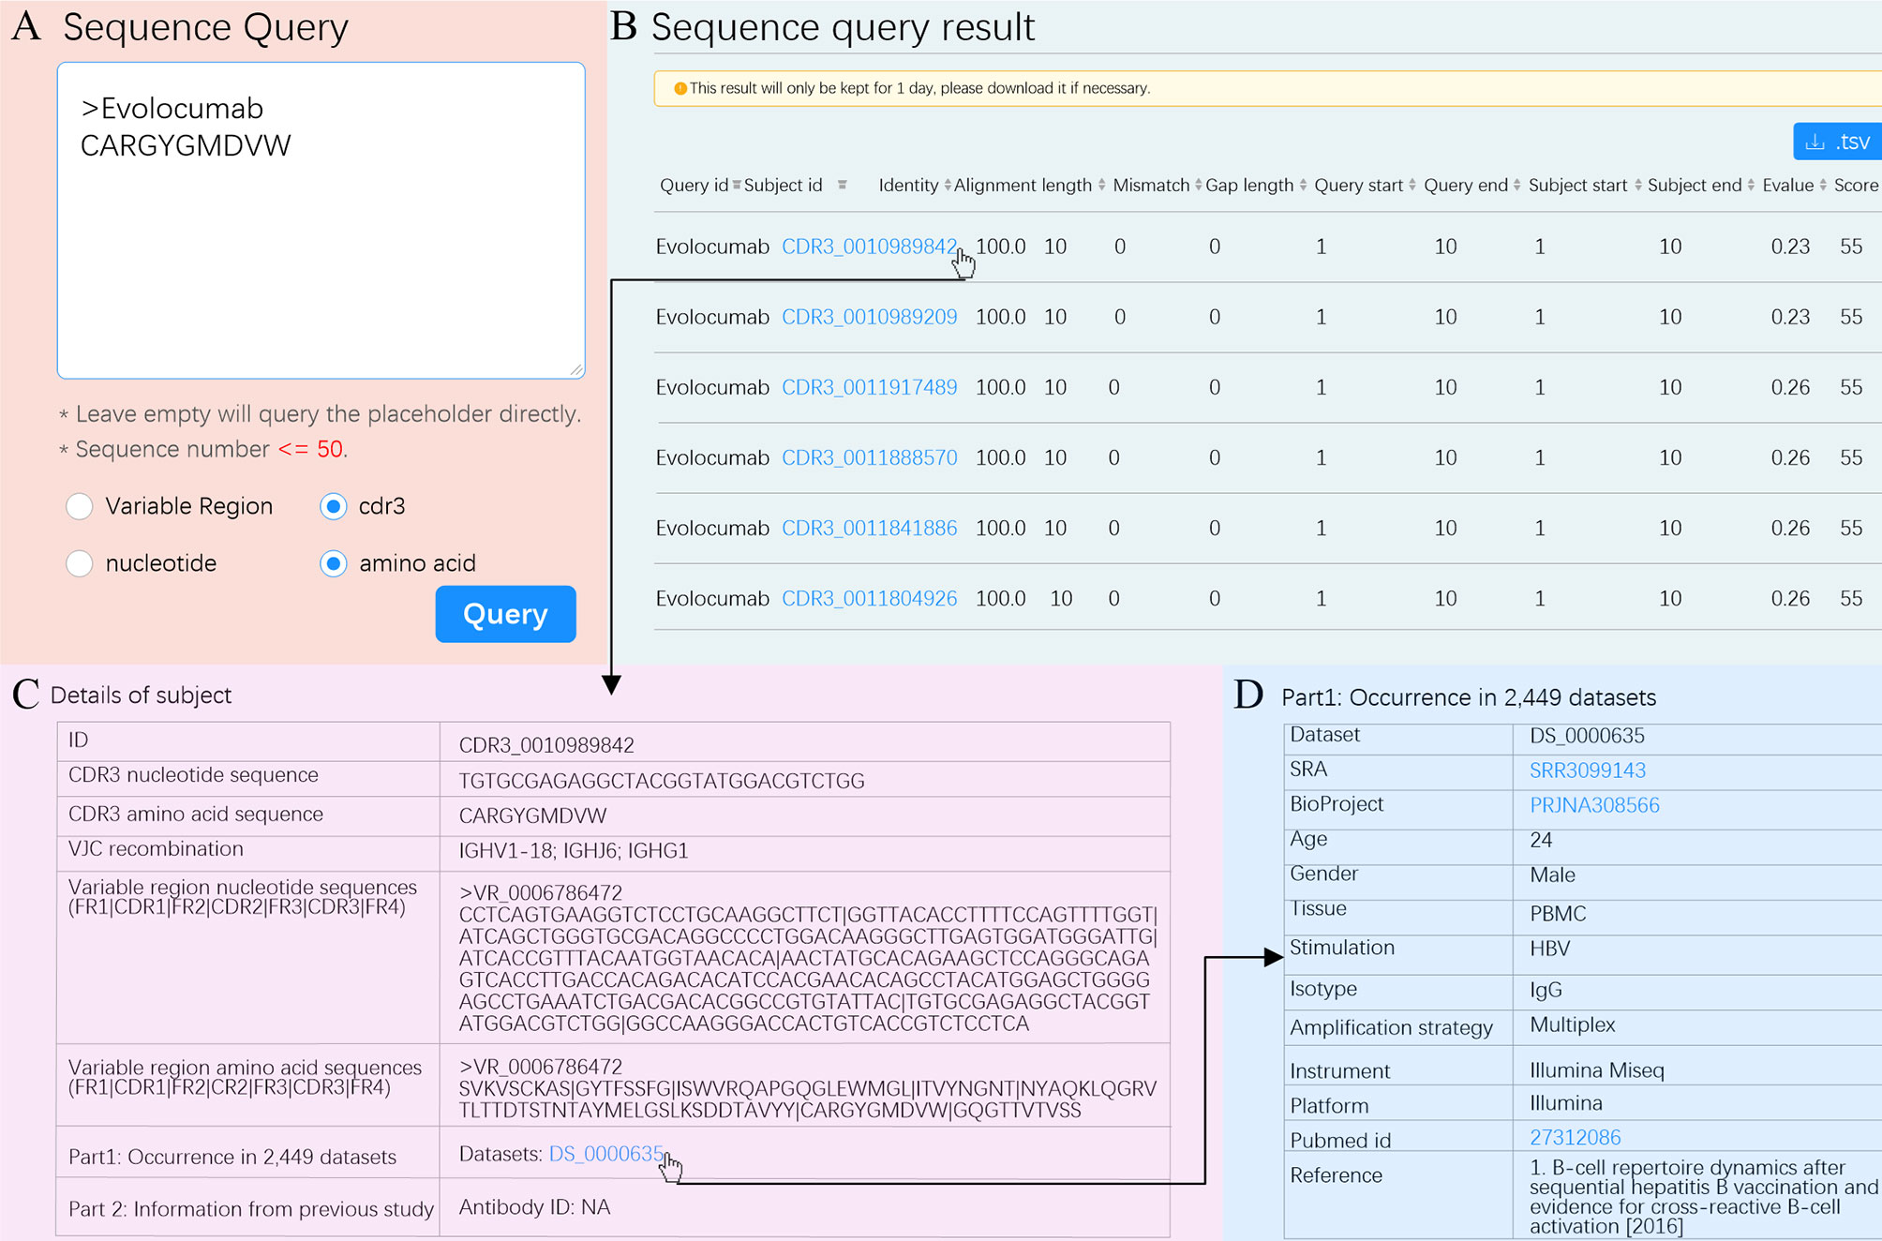Open subject CDR3_0010989209 link
The width and height of the screenshot is (1882, 1241).
point(869,317)
